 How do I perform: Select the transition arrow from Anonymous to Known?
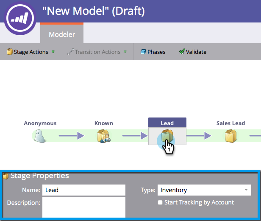(72, 136)
